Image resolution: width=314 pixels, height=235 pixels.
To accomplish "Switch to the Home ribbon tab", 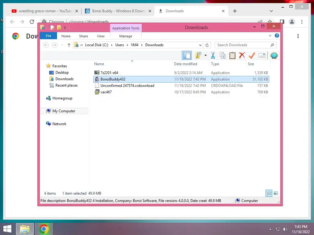I will coord(66,36).
